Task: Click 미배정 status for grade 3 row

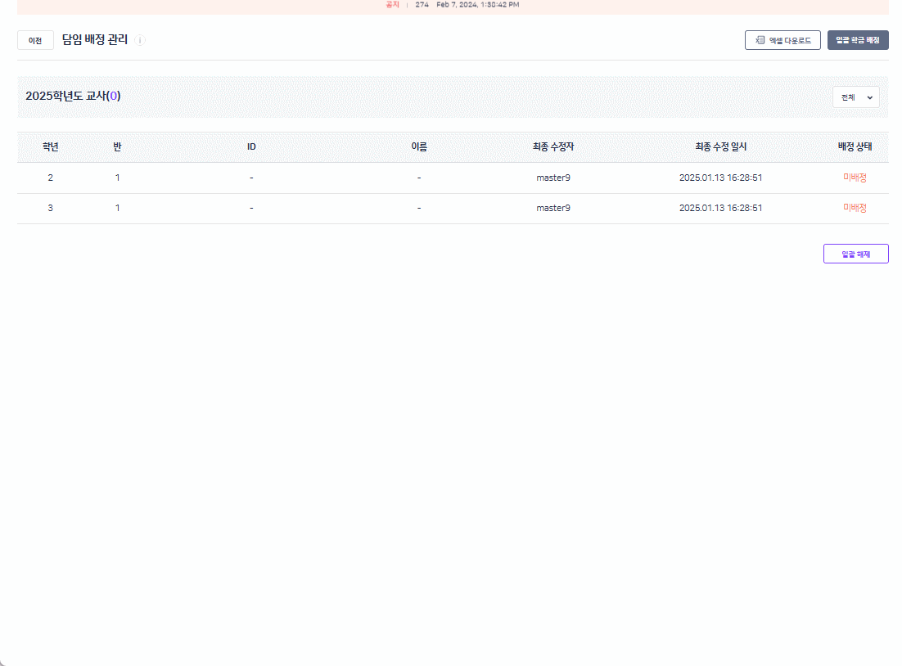Action: click(855, 208)
